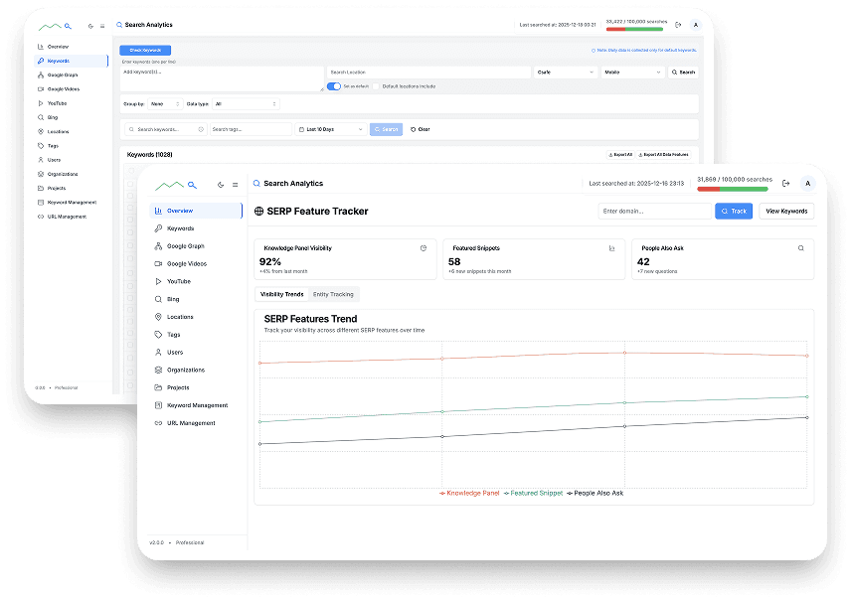Open hamburger menu icon in front window
851x600 pixels.
(x=235, y=185)
